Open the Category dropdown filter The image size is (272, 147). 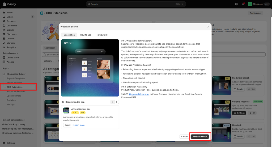(x=49, y=61)
